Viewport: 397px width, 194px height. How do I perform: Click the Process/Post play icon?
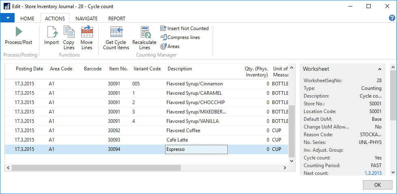coord(19,32)
